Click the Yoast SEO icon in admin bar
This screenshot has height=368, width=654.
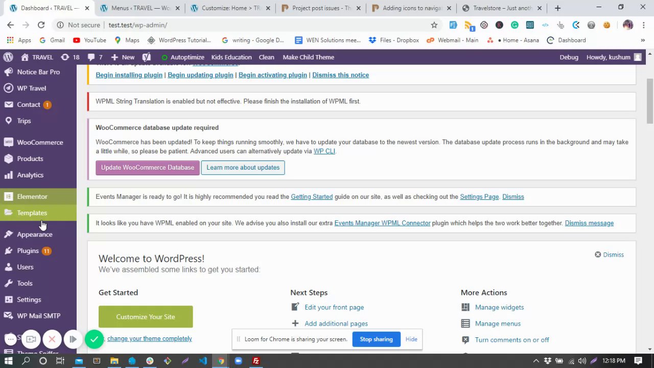[x=147, y=57]
